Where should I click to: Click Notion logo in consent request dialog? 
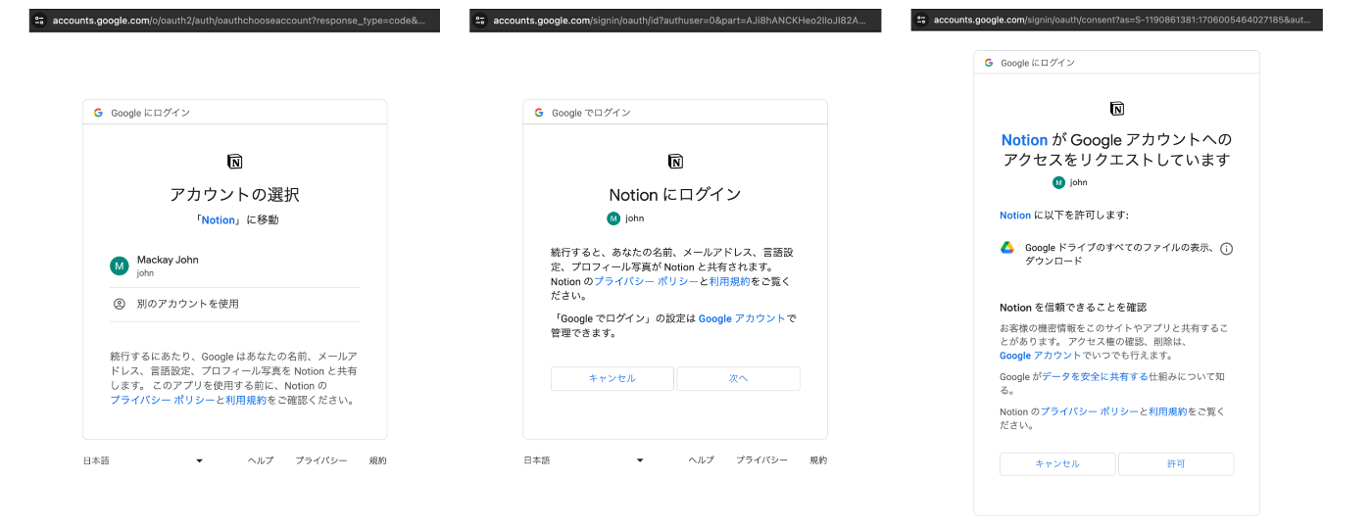[x=1117, y=109]
